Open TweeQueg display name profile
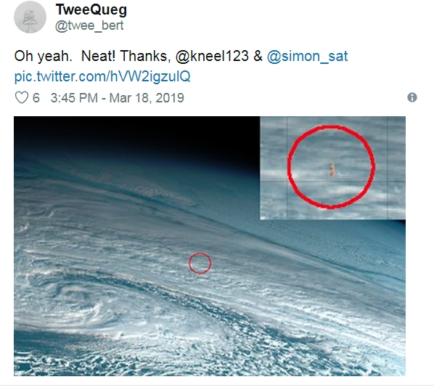 click(x=91, y=9)
